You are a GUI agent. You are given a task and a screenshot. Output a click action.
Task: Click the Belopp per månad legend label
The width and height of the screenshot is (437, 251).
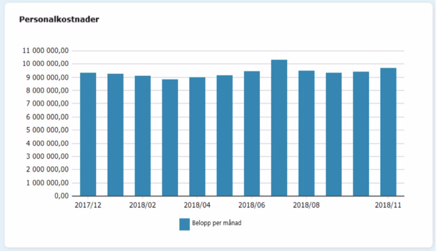[216, 223]
